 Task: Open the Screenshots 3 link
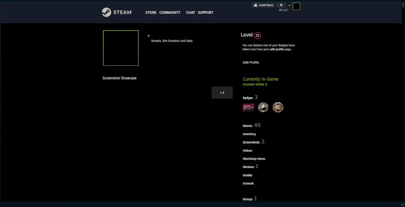pos(254,142)
